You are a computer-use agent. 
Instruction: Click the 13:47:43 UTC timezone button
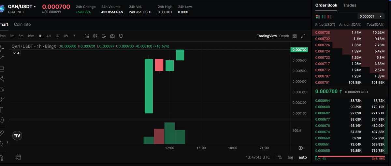point(258,157)
